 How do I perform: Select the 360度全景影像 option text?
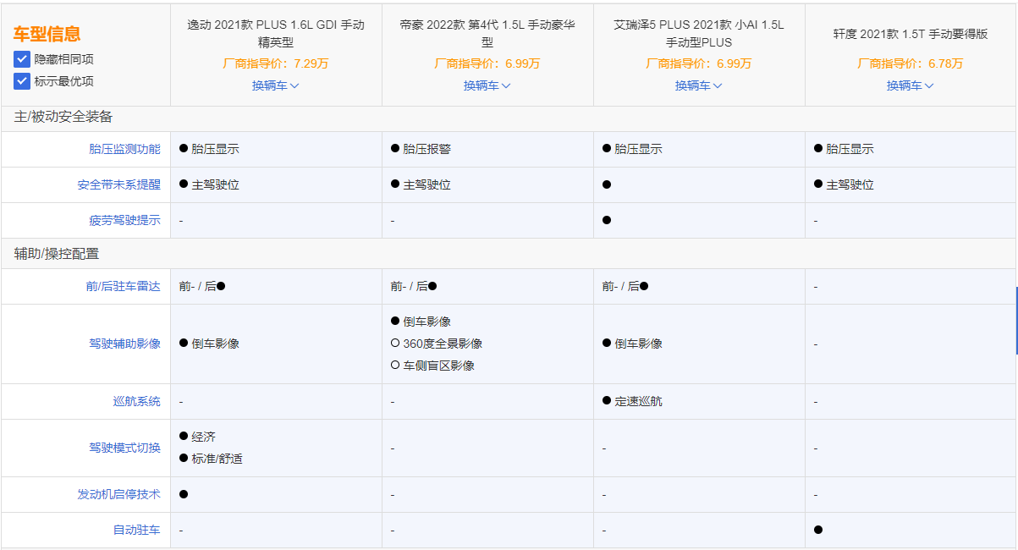(443, 344)
